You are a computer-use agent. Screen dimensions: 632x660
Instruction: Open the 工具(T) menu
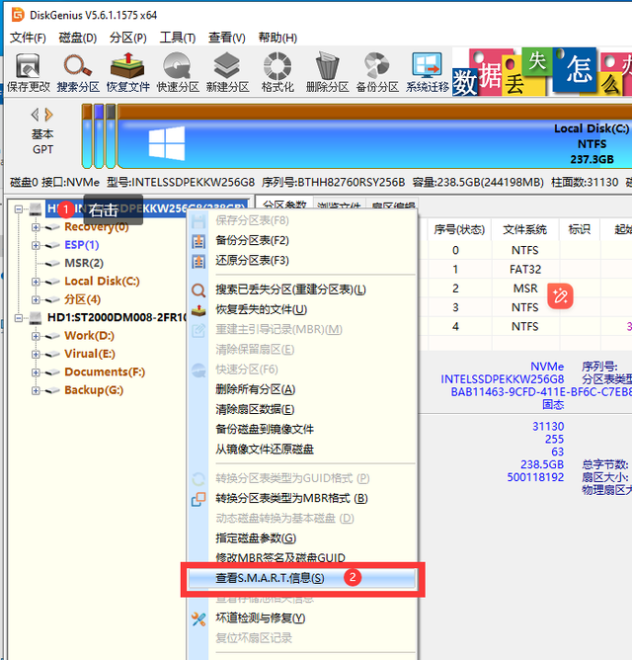point(178,38)
